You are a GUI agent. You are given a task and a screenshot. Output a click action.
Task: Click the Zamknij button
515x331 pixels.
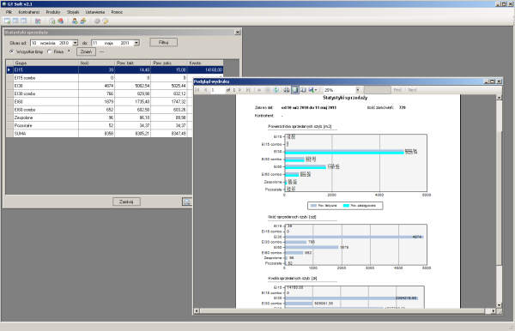click(x=126, y=202)
